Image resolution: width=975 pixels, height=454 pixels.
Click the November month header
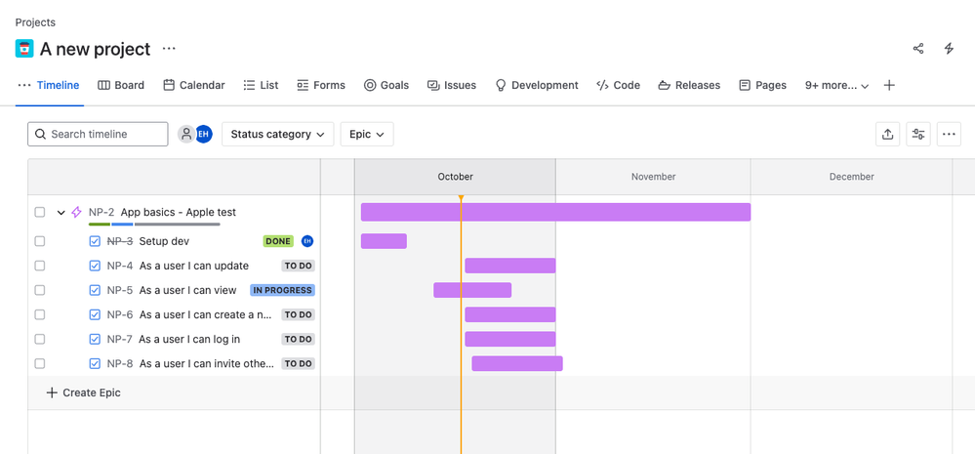pos(654,177)
